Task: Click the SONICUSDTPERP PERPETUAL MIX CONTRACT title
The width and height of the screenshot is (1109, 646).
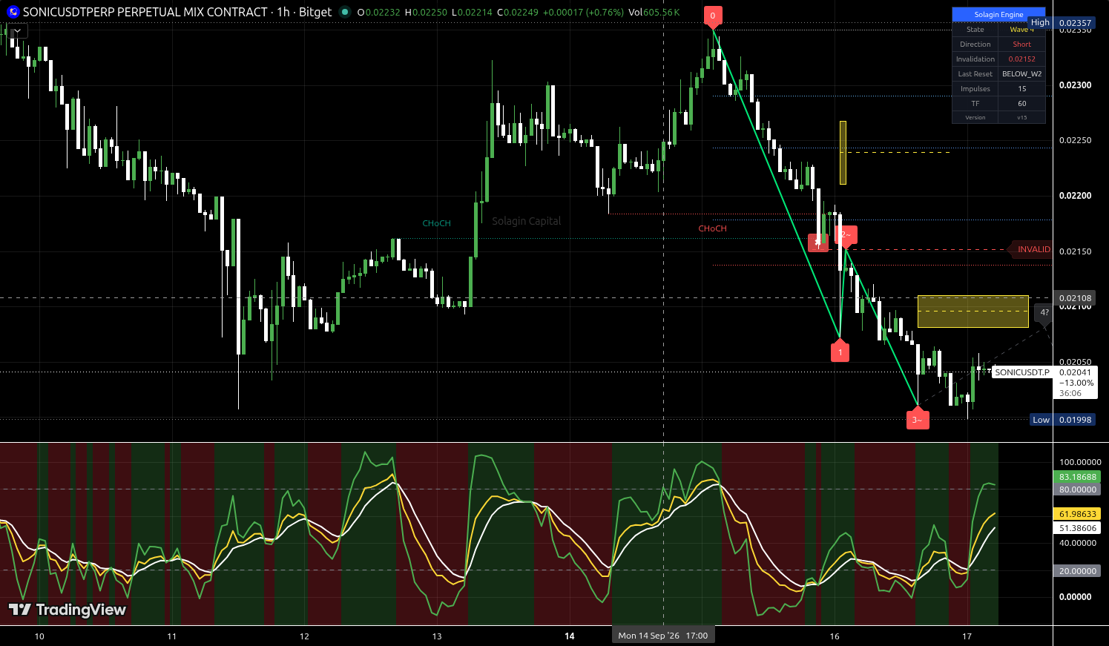Action: [145, 12]
